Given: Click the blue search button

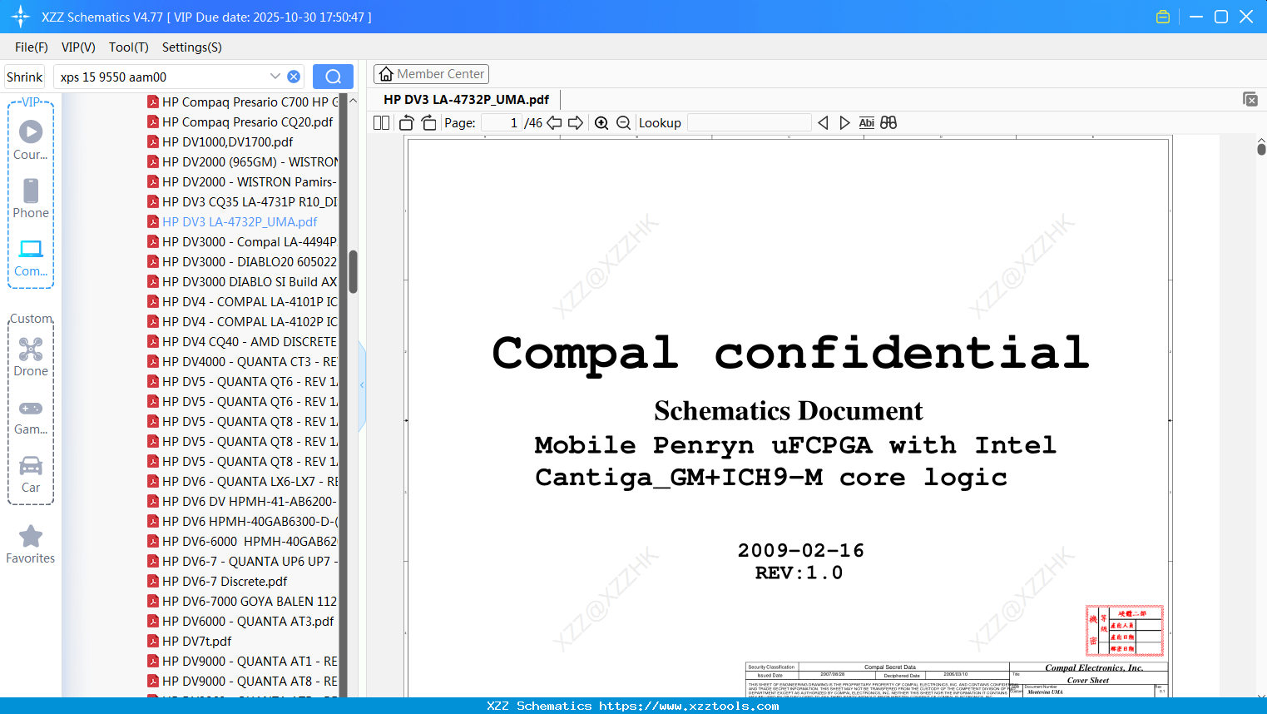Looking at the screenshot, I should [x=333, y=77].
